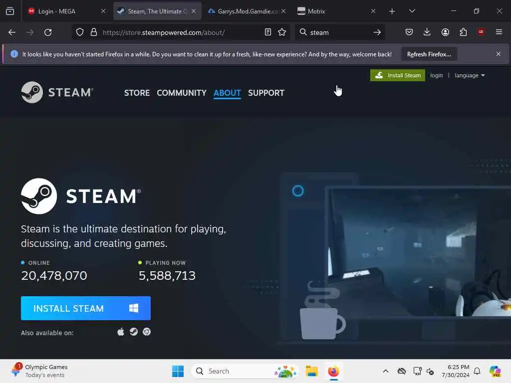
Task: Select the Chrome OS download icon
Action: click(x=147, y=332)
